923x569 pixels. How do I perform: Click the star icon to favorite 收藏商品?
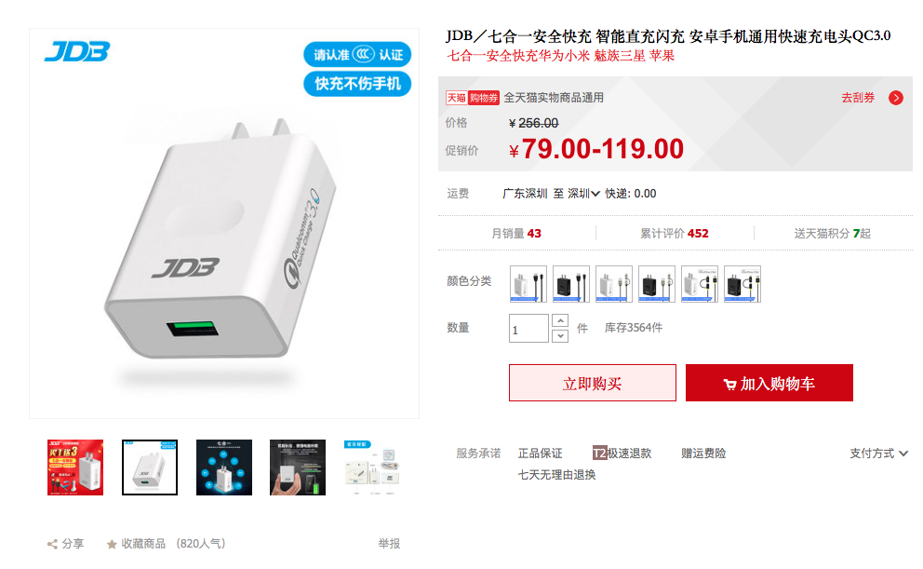pyautogui.click(x=112, y=544)
